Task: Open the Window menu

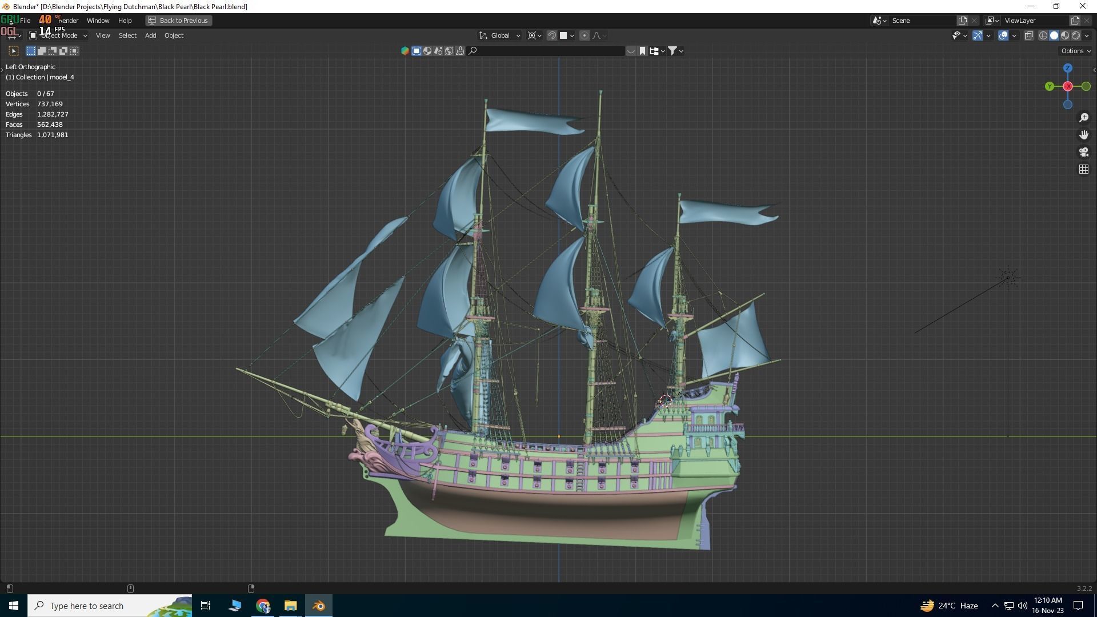Action: (98, 21)
